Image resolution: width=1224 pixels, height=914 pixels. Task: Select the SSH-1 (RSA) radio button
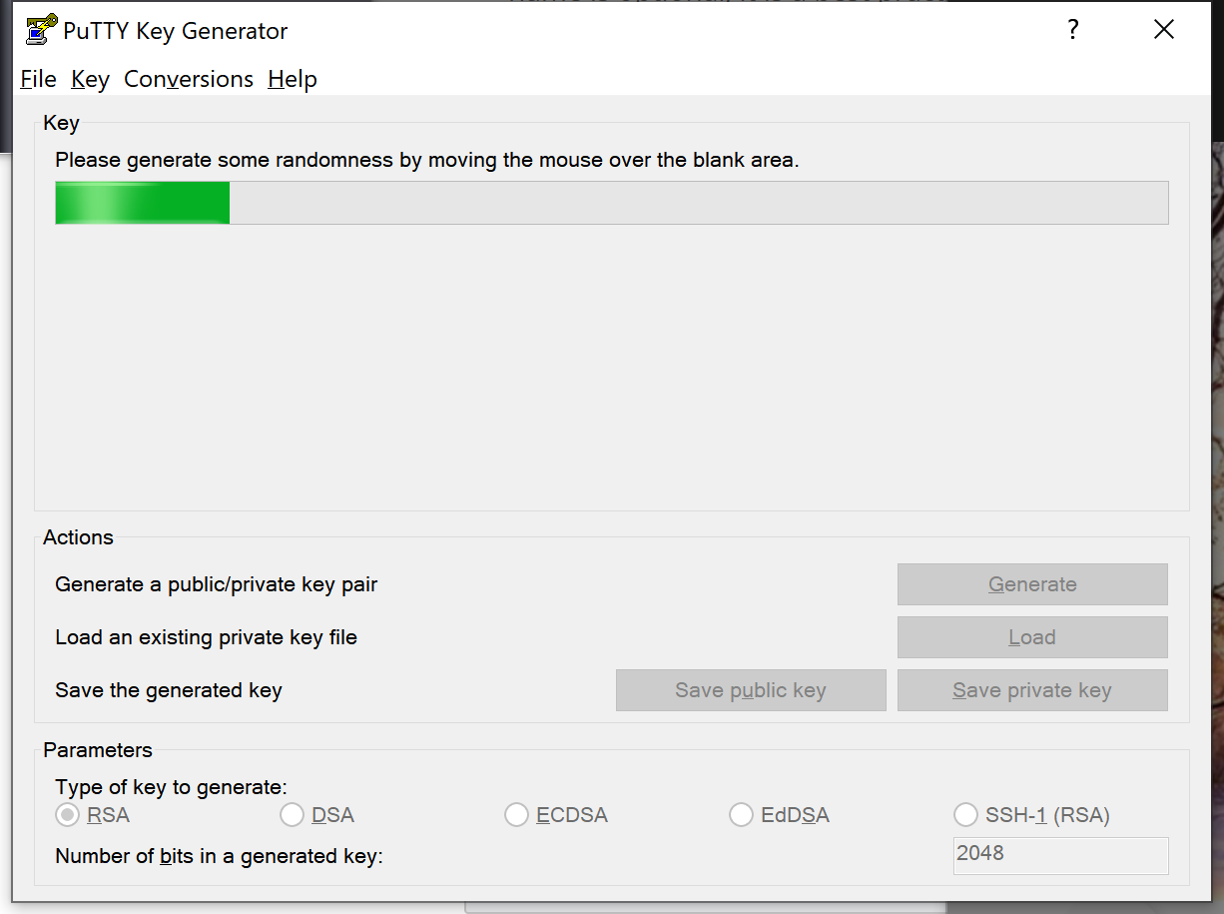(965, 815)
